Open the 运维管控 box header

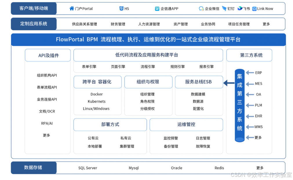click(186, 125)
